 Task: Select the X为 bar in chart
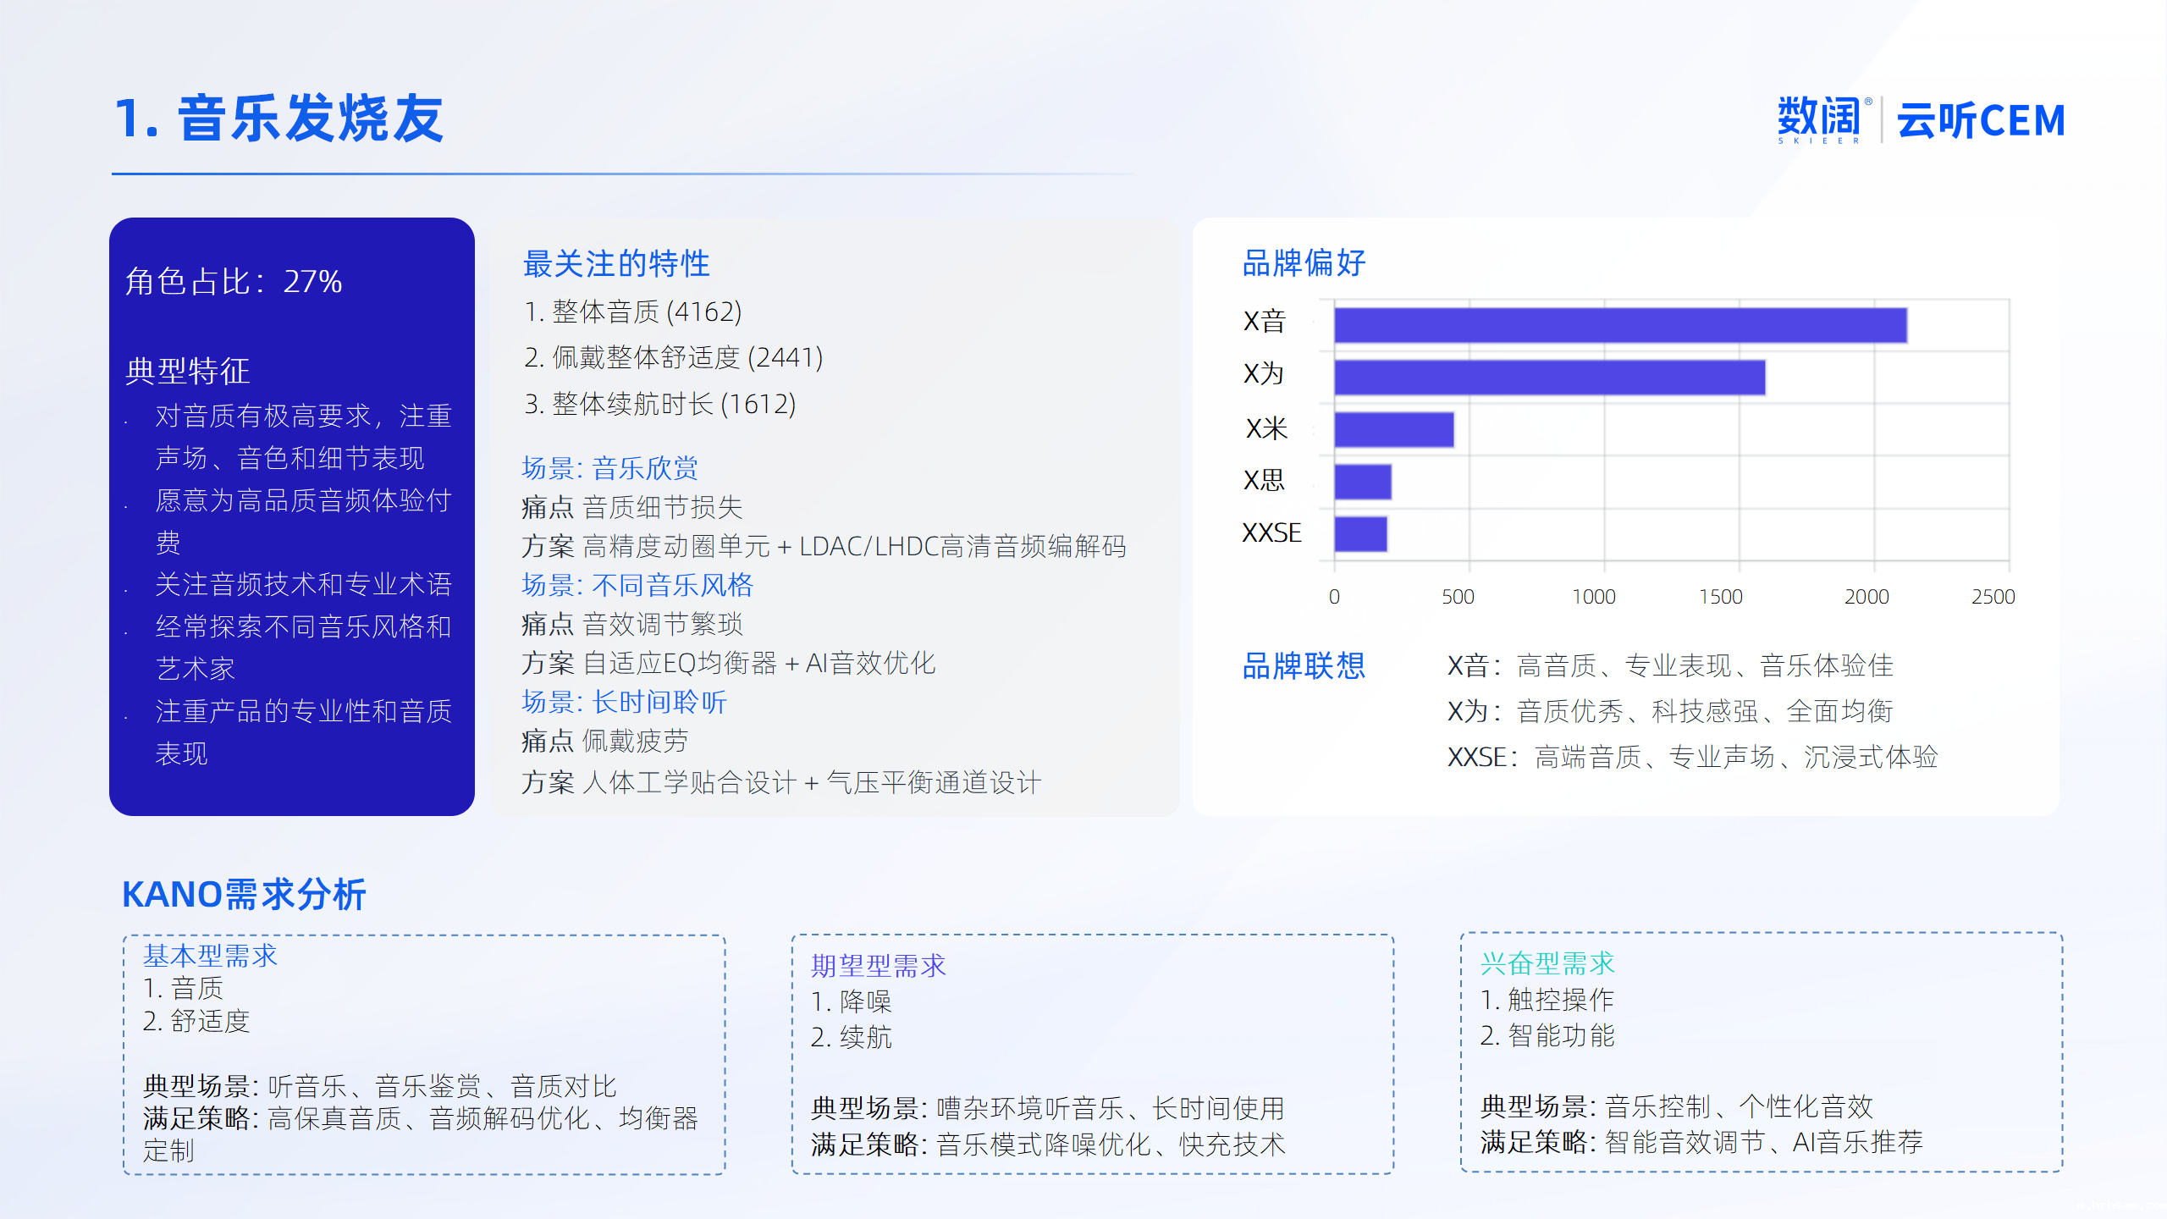click(1549, 378)
